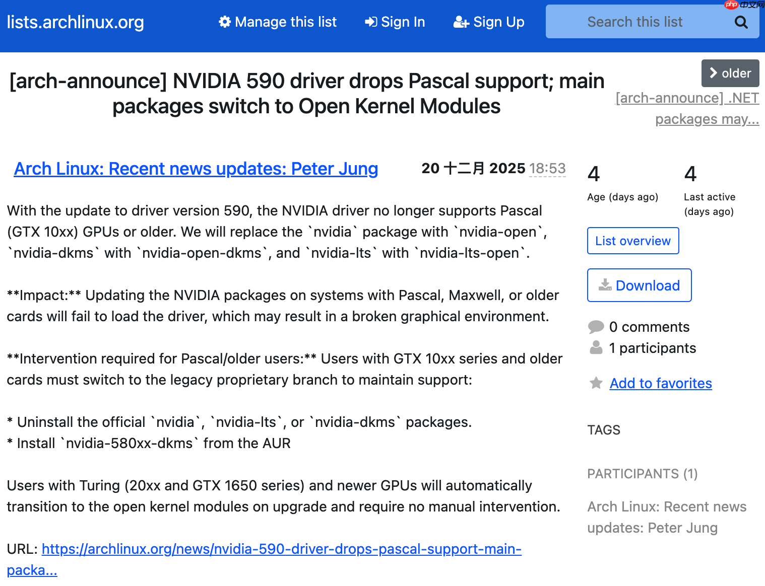Click the Download button

(639, 285)
